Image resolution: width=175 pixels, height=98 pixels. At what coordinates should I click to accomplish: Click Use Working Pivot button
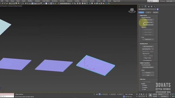click(147, 49)
